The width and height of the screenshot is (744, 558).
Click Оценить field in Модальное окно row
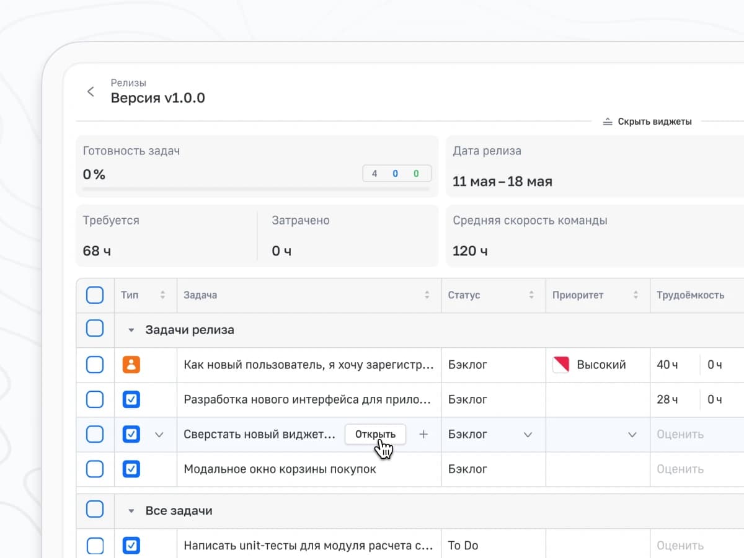pyautogui.click(x=680, y=469)
